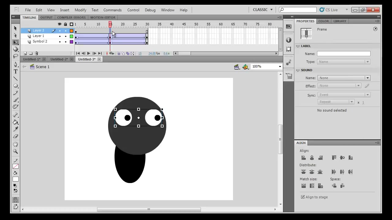Collapse the SOUND section

298,70
